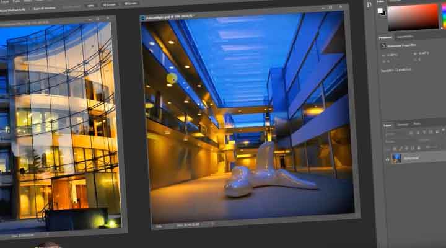The height and width of the screenshot is (248, 446).
Task: Click lock transparent pixels icon
Action: pyautogui.click(x=395, y=149)
